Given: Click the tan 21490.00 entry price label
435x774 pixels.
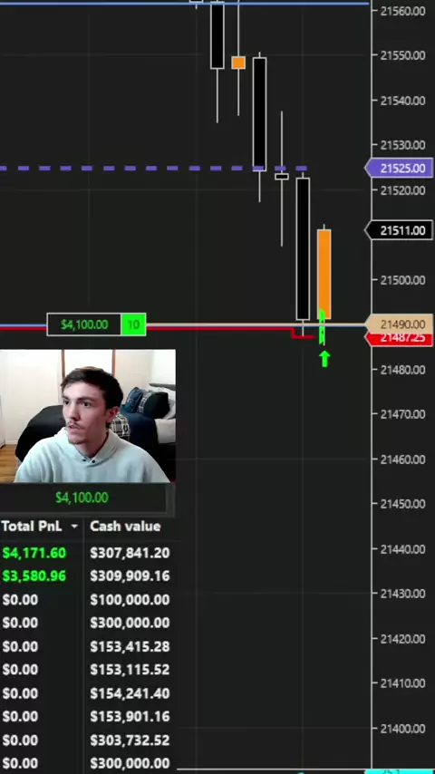Looking at the screenshot, I should [400, 324].
